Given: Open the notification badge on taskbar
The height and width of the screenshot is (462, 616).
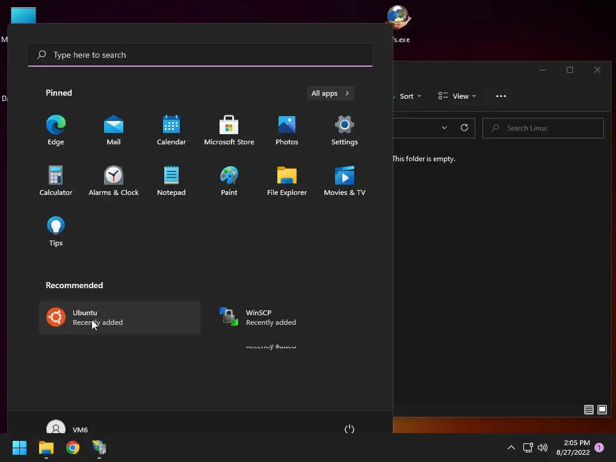Looking at the screenshot, I should click(x=599, y=448).
